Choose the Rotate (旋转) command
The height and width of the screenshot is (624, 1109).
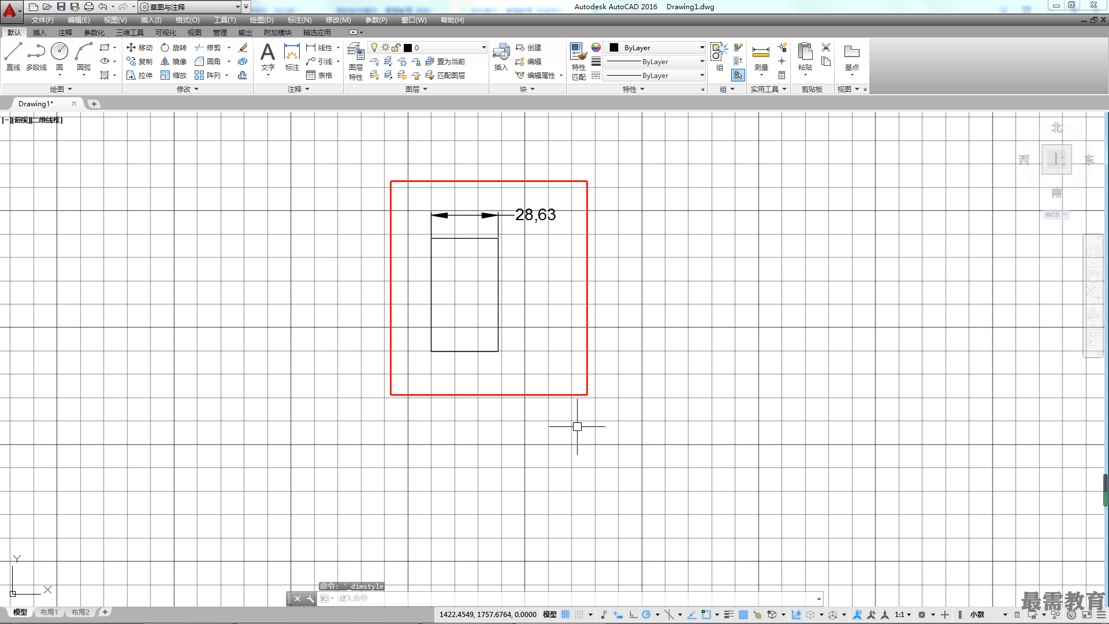click(x=173, y=47)
